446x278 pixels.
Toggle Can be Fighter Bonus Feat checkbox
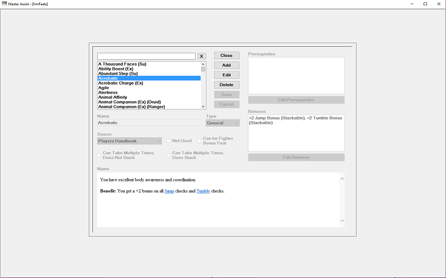(199, 141)
